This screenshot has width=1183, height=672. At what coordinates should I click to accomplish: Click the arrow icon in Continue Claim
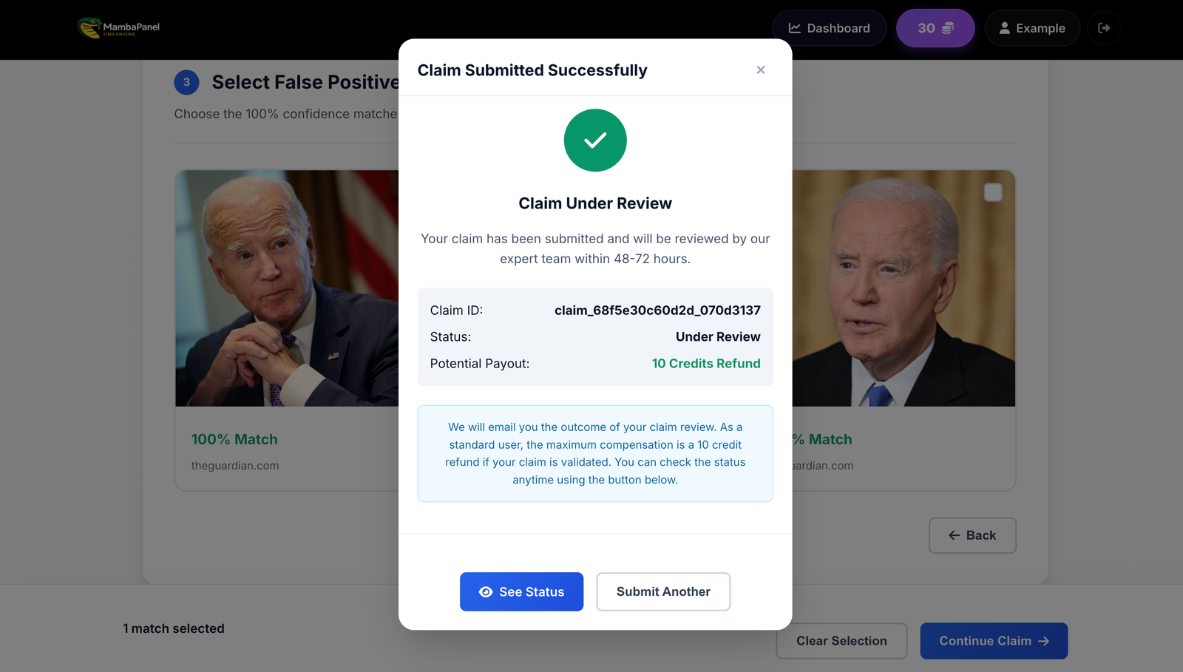1045,641
